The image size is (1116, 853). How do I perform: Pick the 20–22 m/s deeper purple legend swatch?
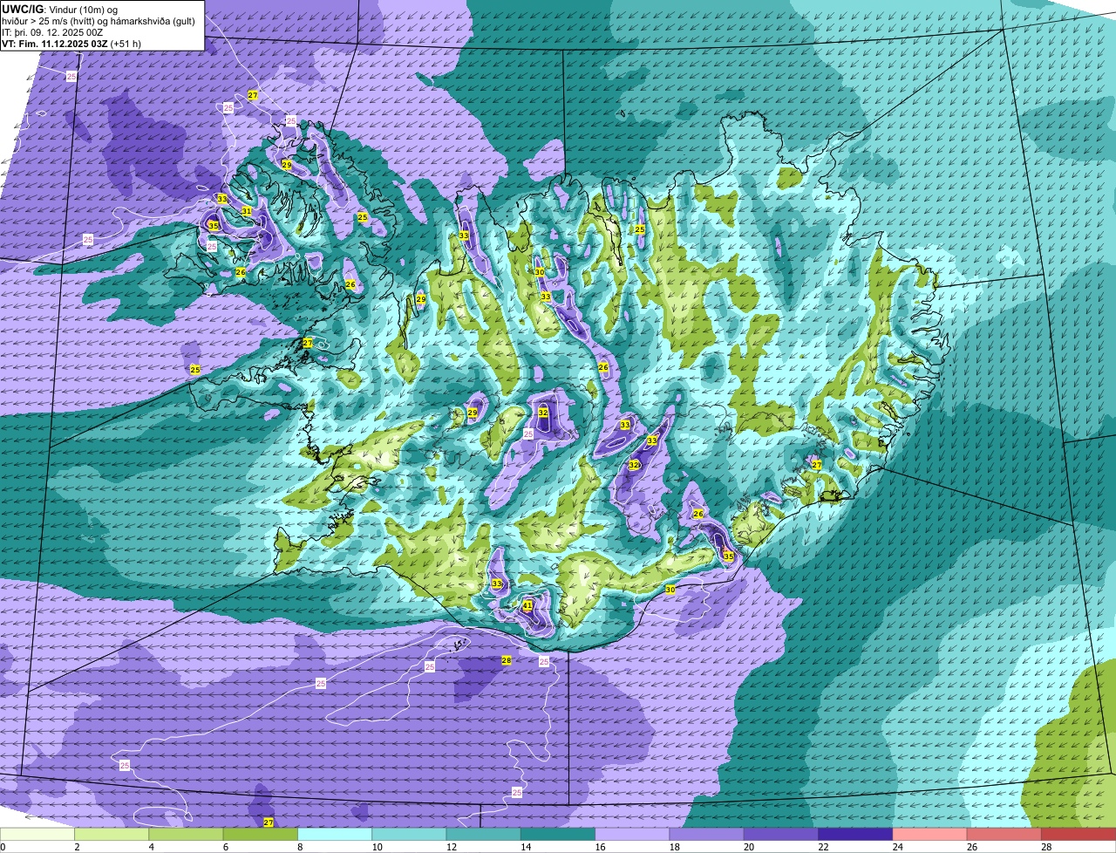pyautogui.click(x=781, y=834)
